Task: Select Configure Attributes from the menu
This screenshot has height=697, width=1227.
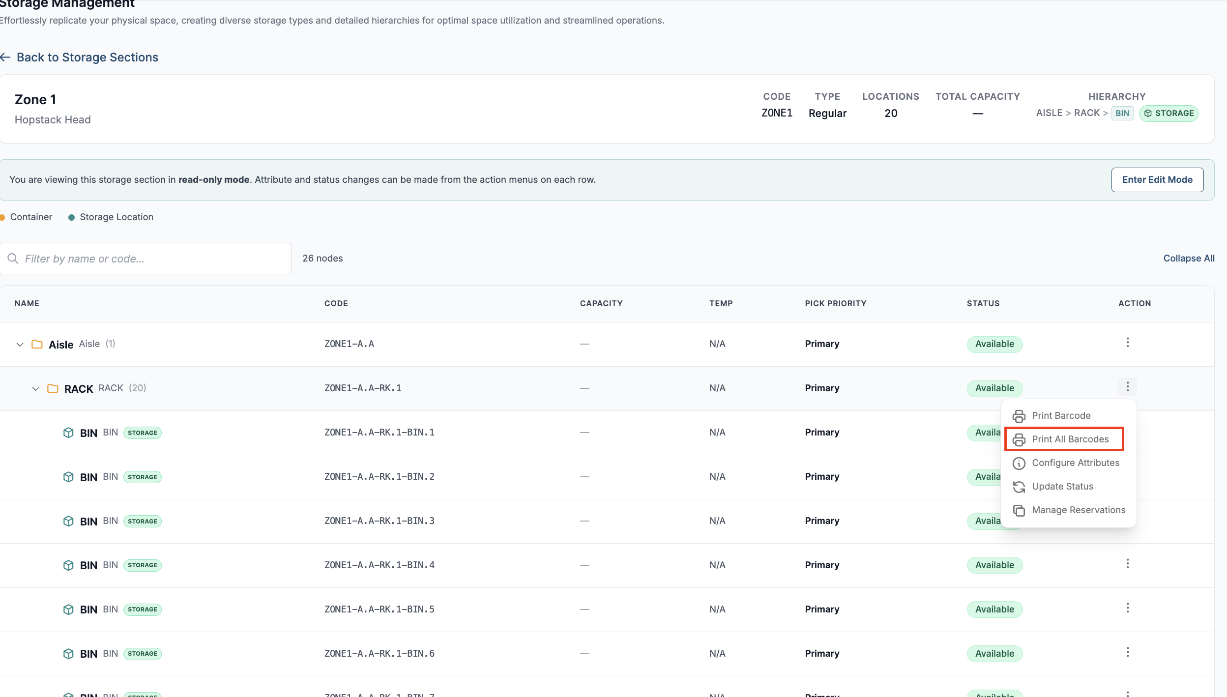Action: click(x=1068, y=463)
